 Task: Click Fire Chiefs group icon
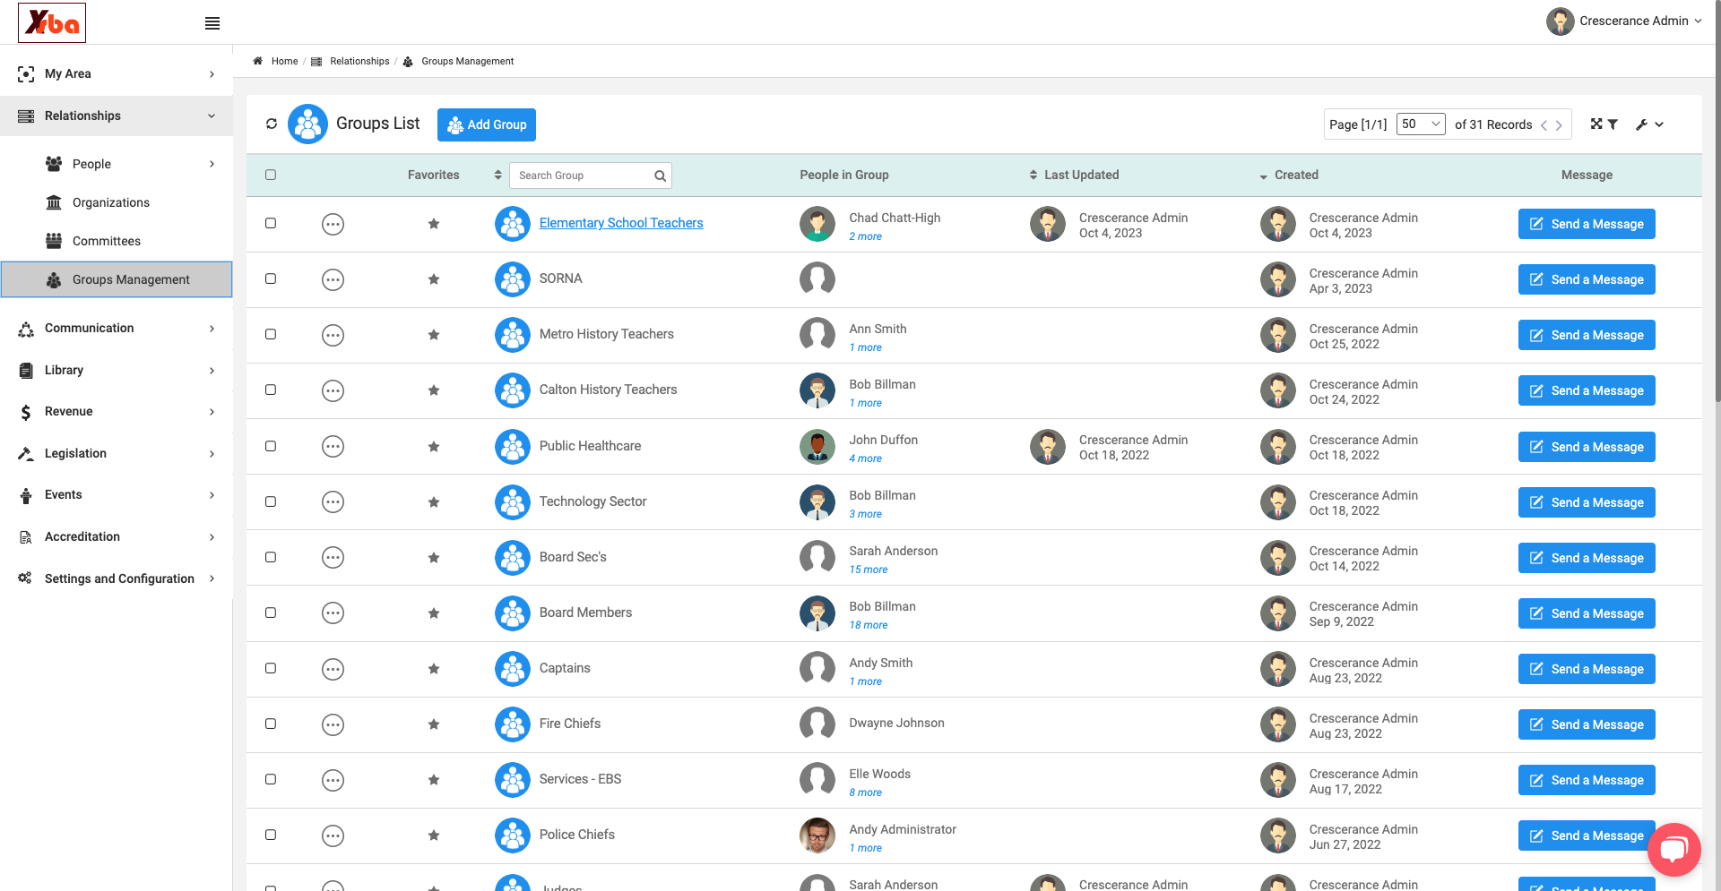tap(513, 724)
